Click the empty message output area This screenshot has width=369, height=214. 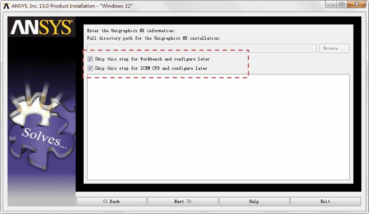[x=218, y=127]
